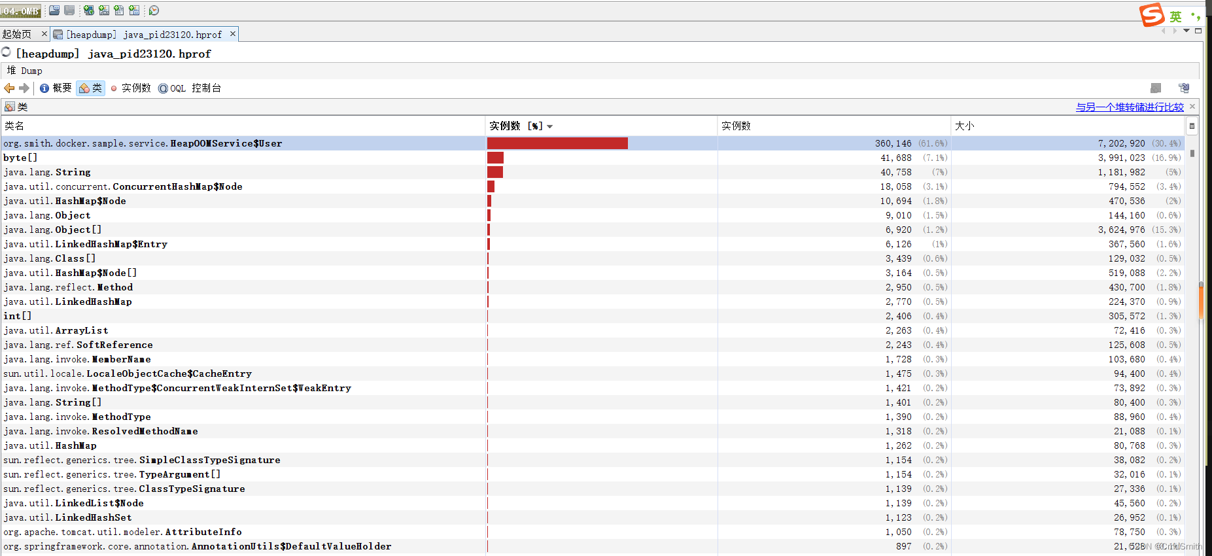The width and height of the screenshot is (1212, 556).
Task: Click the Save snapshot toolbar icon
Action: (69, 10)
